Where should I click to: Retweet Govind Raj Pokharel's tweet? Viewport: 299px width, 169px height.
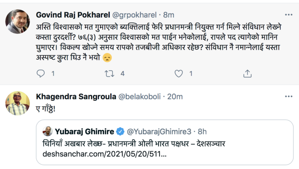[109, 73]
